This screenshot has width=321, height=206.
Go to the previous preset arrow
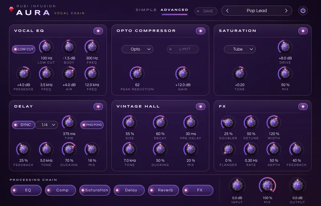click(227, 11)
